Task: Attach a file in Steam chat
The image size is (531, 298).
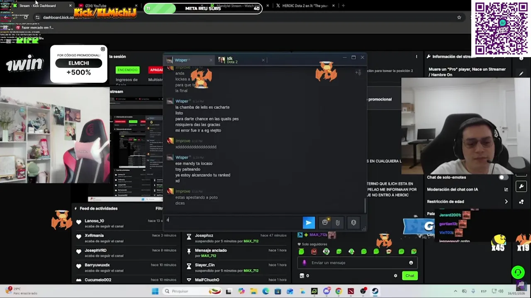Action: (x=338, y=223)
